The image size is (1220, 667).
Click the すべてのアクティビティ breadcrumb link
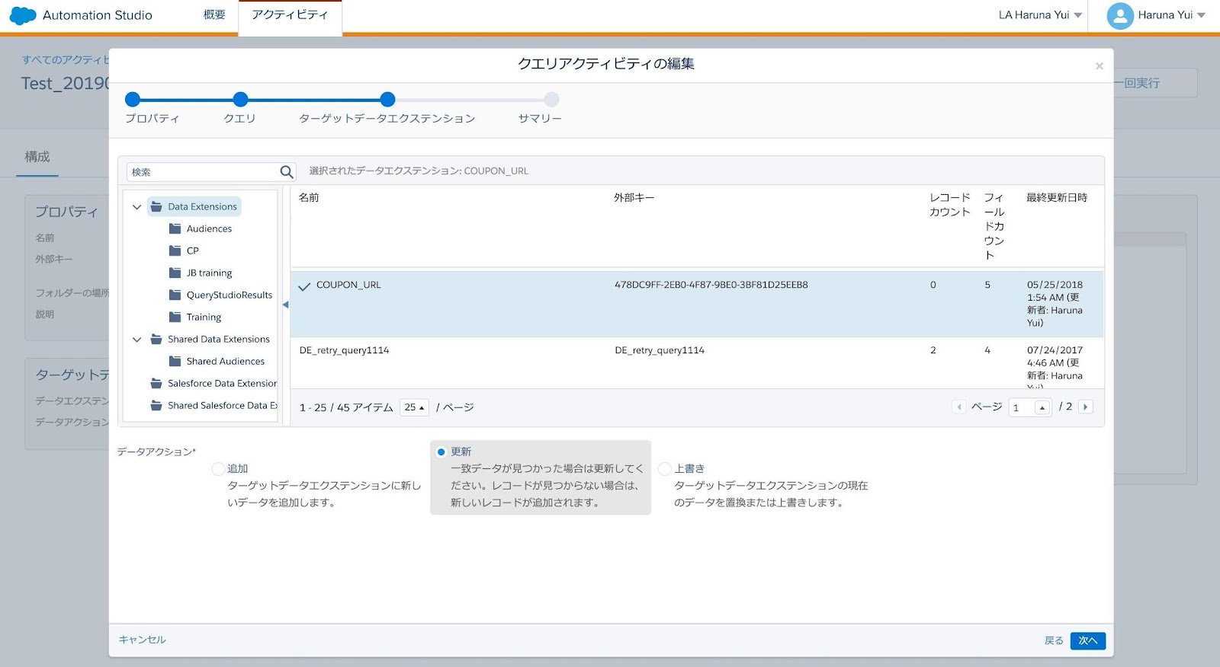click(x=66, y=59)
